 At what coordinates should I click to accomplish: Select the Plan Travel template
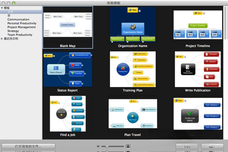click(x=133, y=114)
